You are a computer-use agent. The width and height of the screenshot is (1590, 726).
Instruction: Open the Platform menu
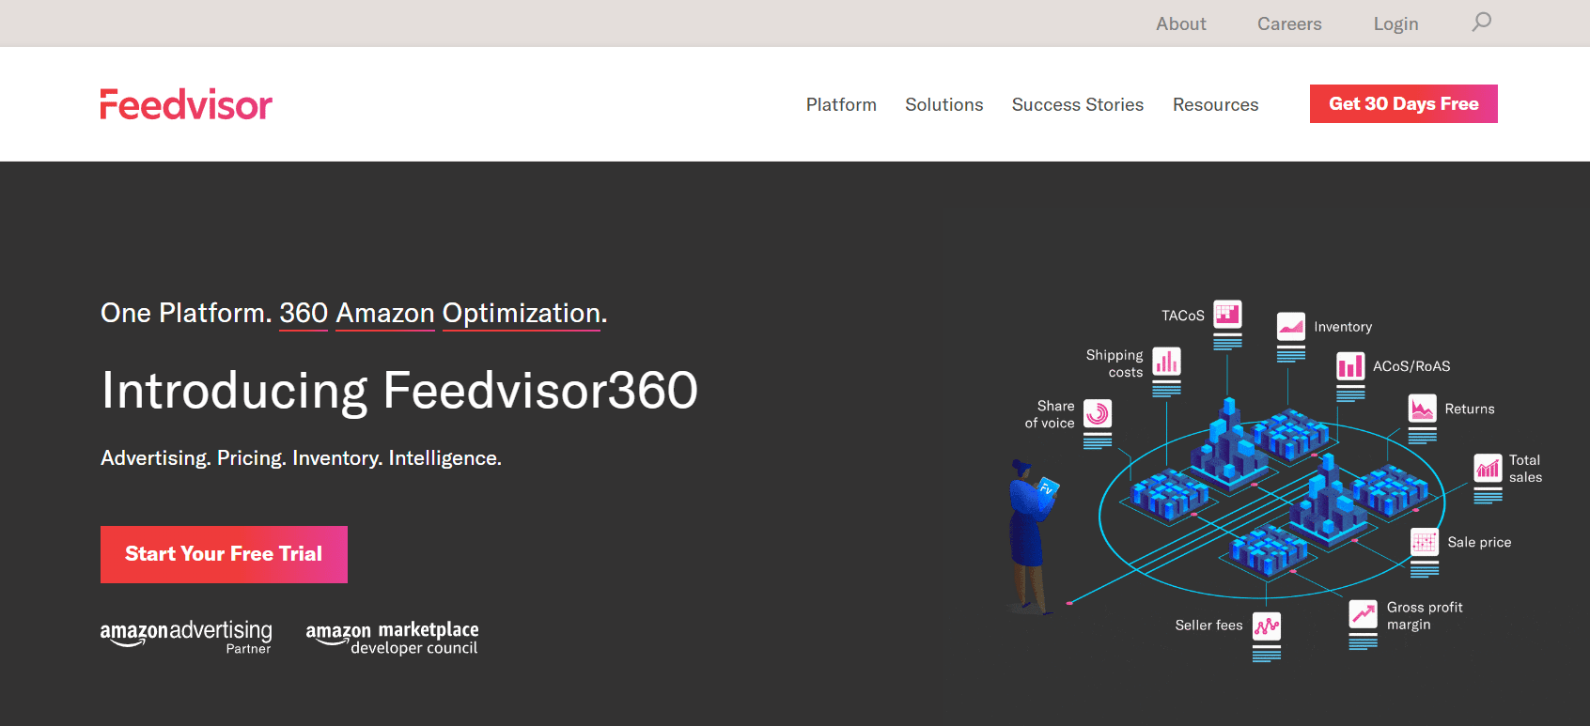841,104
